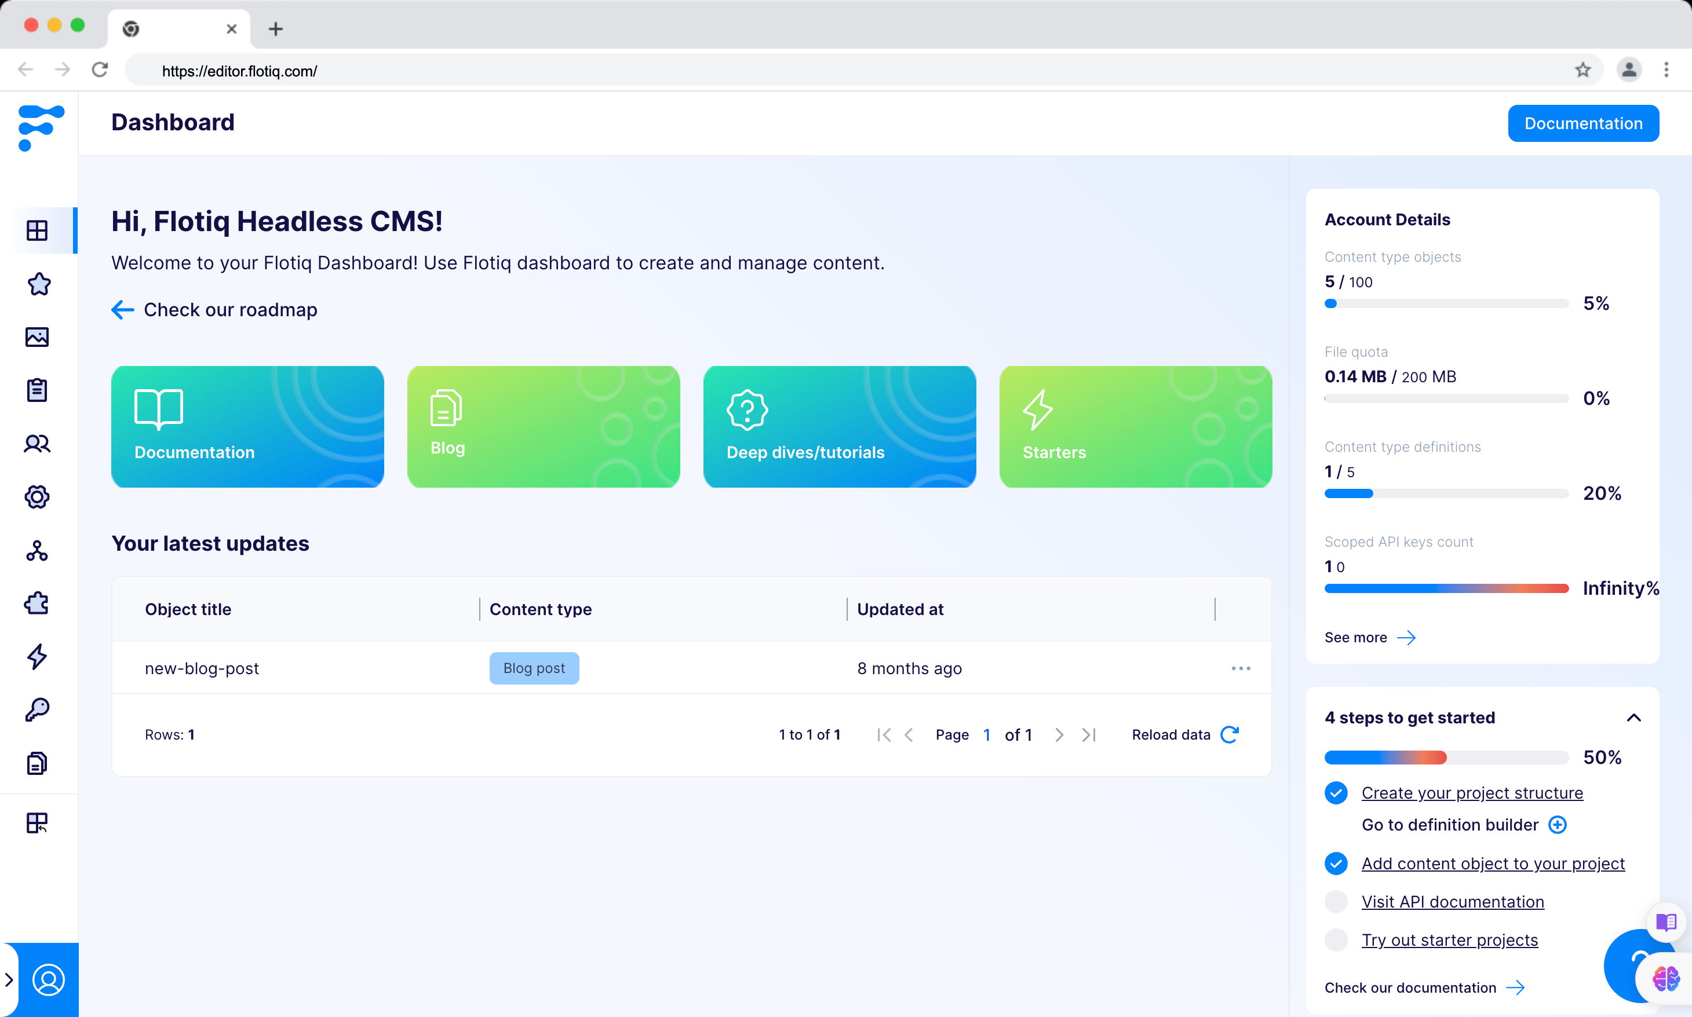Collapse the 4 steps to get started panel
1692x1017 pixels.
click(1635, 718)
